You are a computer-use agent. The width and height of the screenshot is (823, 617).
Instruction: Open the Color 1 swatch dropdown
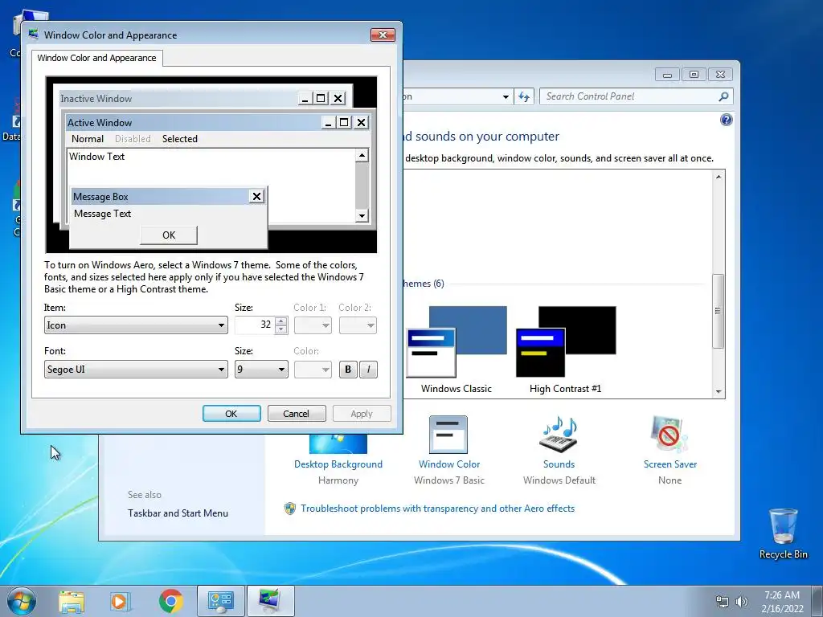313,325
